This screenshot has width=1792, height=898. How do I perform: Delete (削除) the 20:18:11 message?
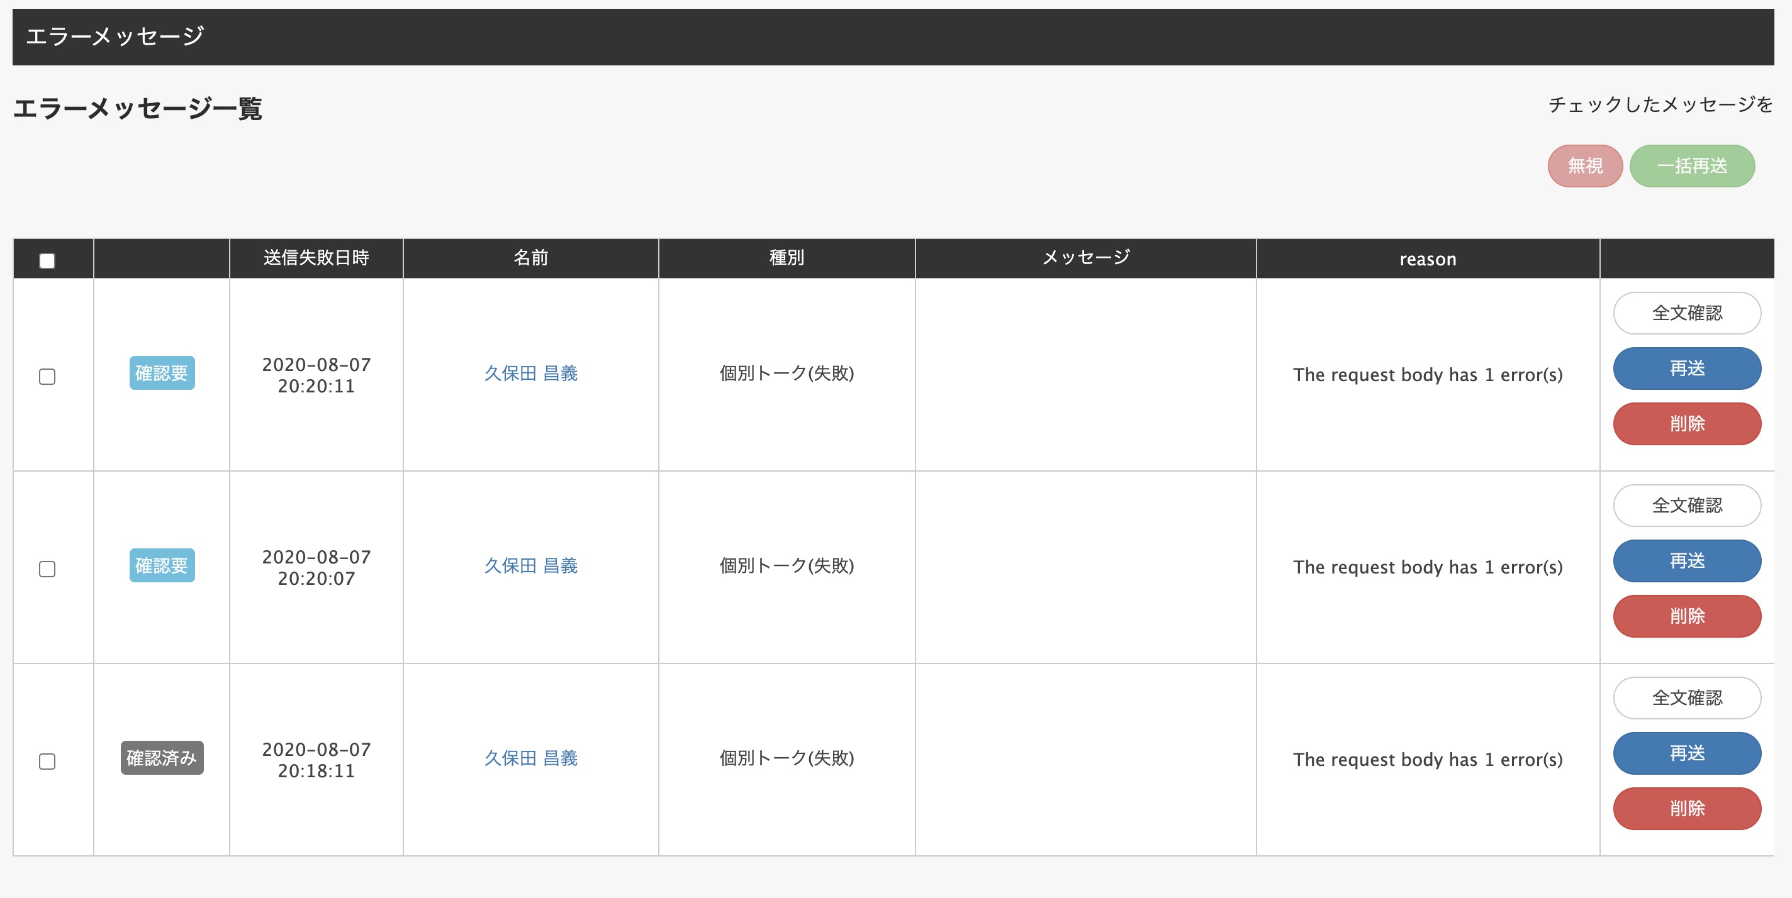(x=1687, y=808)
